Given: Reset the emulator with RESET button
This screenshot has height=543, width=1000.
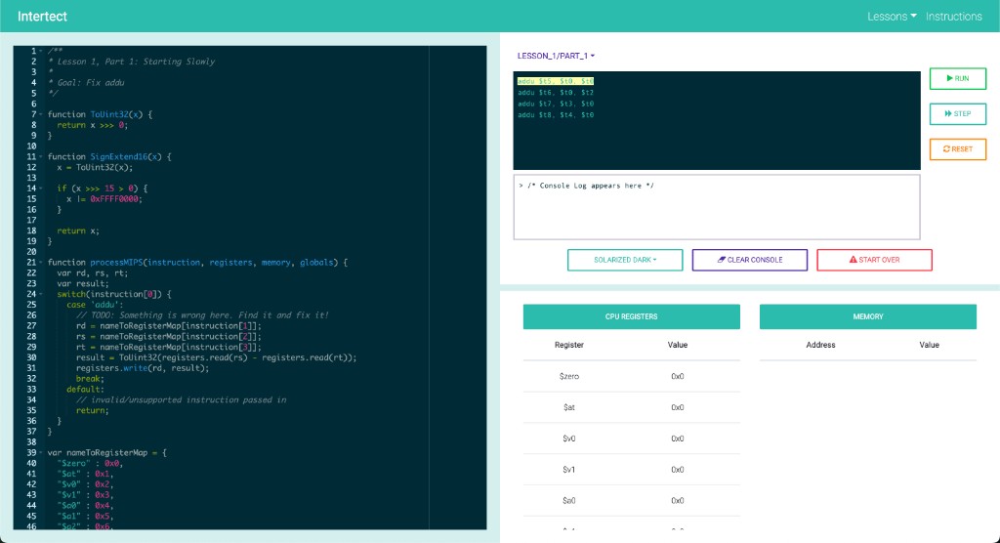Looking at the screenshot, I should [957, 148].
